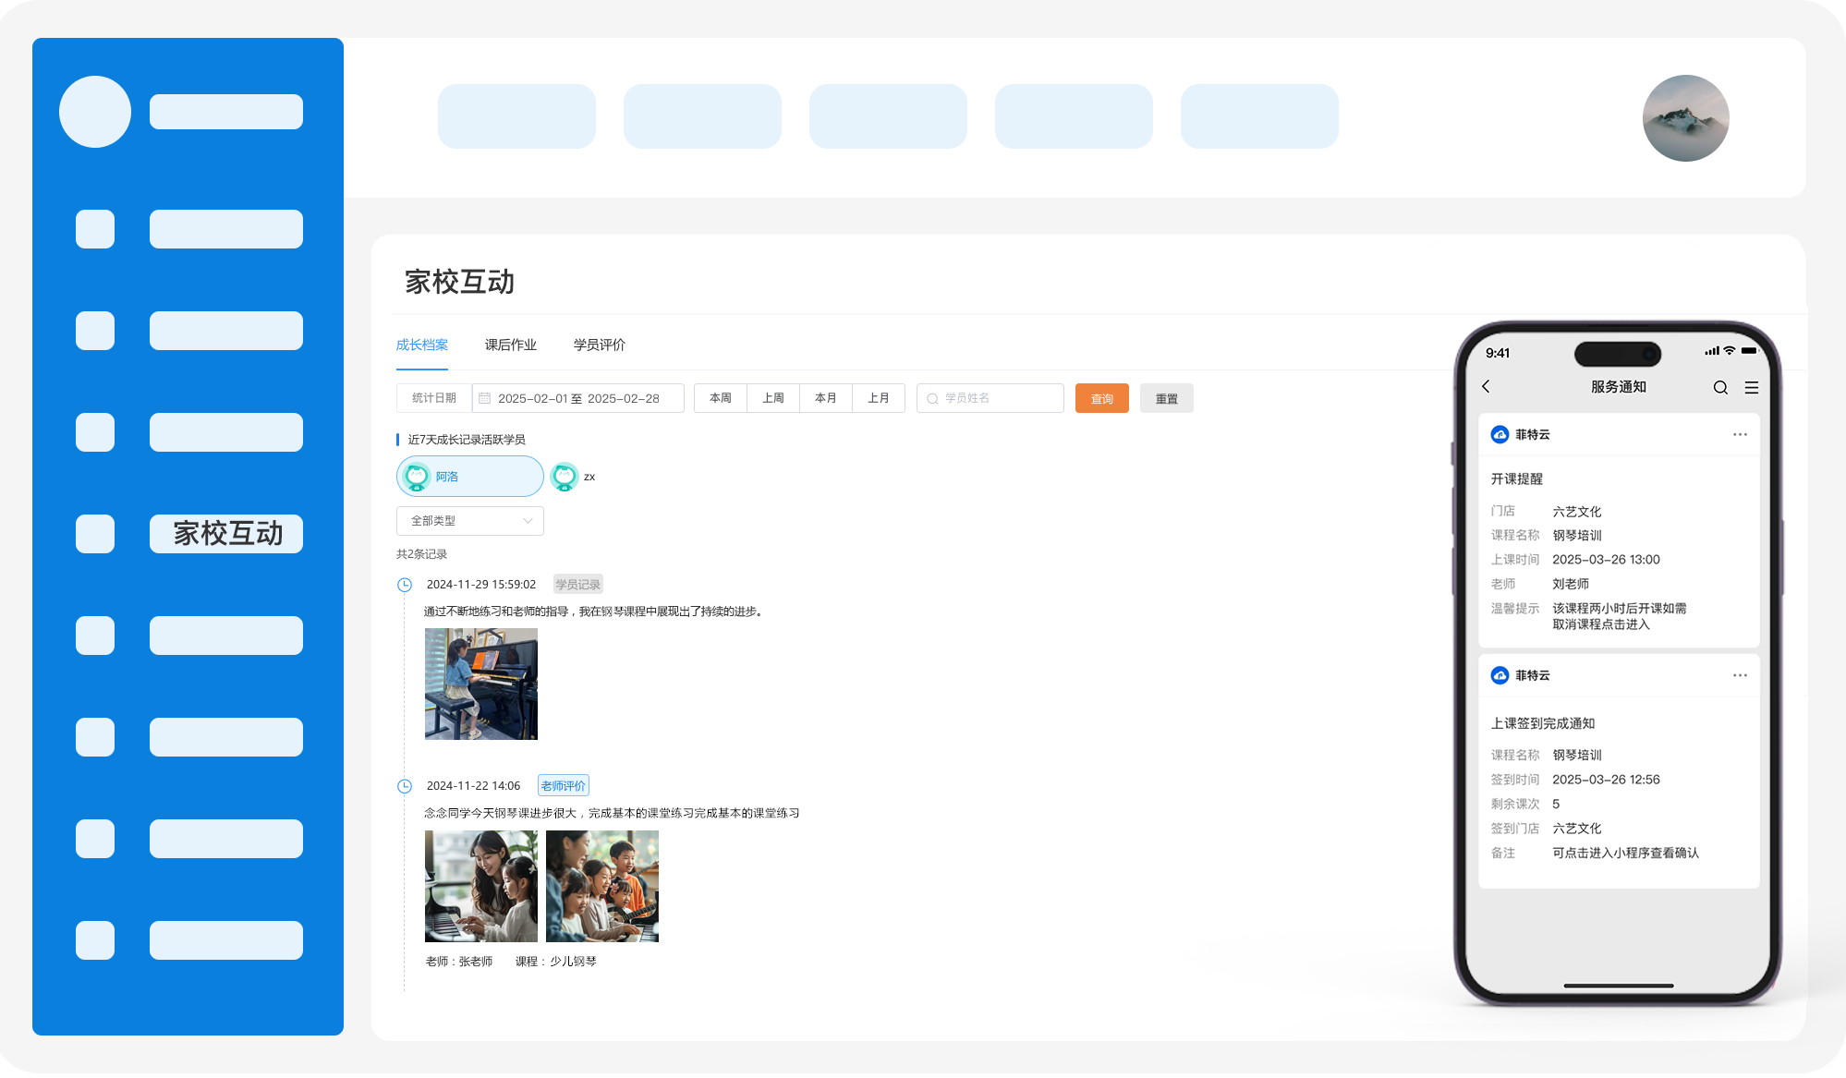The image size is (1846, 1078).
Task: Click the calendar icon in date range field
Action: pyautogui.click(x=485, y=398)
